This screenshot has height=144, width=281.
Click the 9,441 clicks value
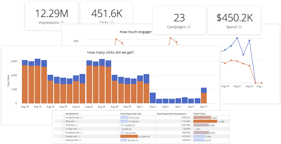(x=215, y=118)
